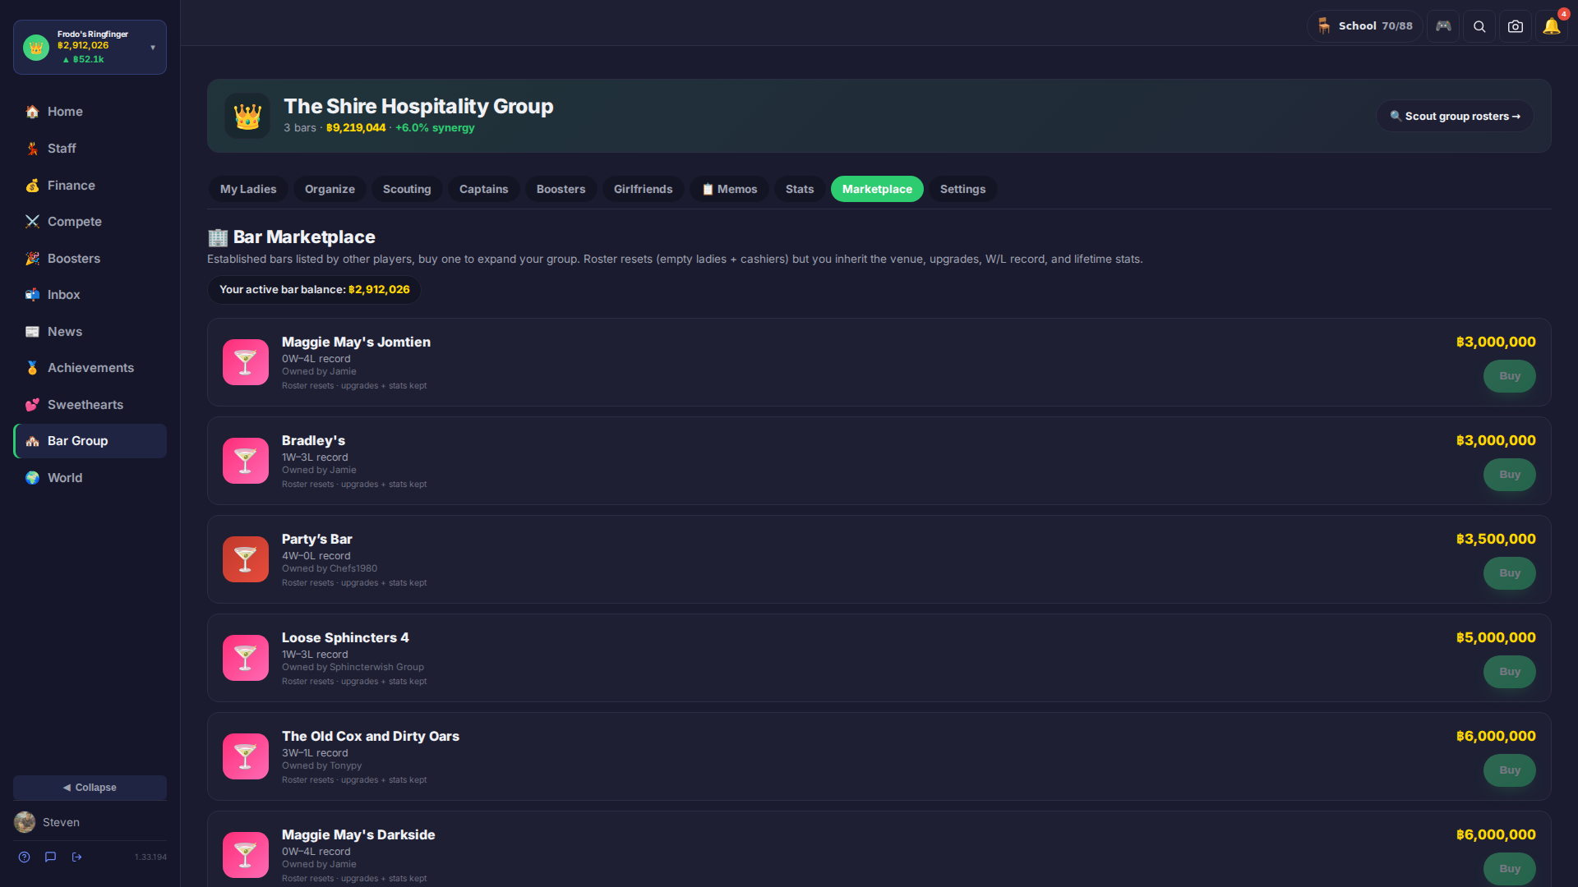This screenshot has height=887, width=1578.
Task: Click the +6.0% synergy text
Action: point(435,128)
